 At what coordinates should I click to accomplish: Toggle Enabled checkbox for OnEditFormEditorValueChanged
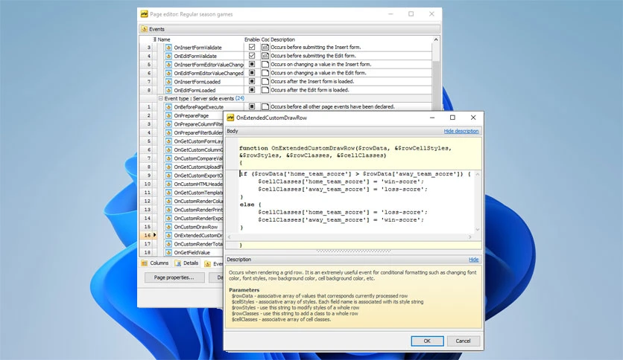pyautogui.click(x=252, y=73)
